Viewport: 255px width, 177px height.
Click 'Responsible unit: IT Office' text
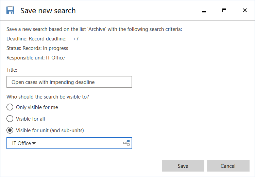[x=36, y=58]
